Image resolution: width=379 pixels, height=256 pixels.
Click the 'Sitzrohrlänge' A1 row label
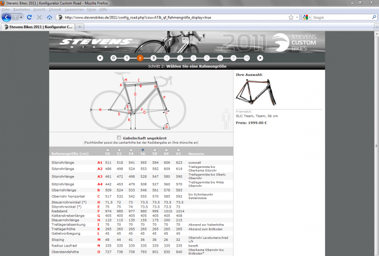tap(63, 163)
